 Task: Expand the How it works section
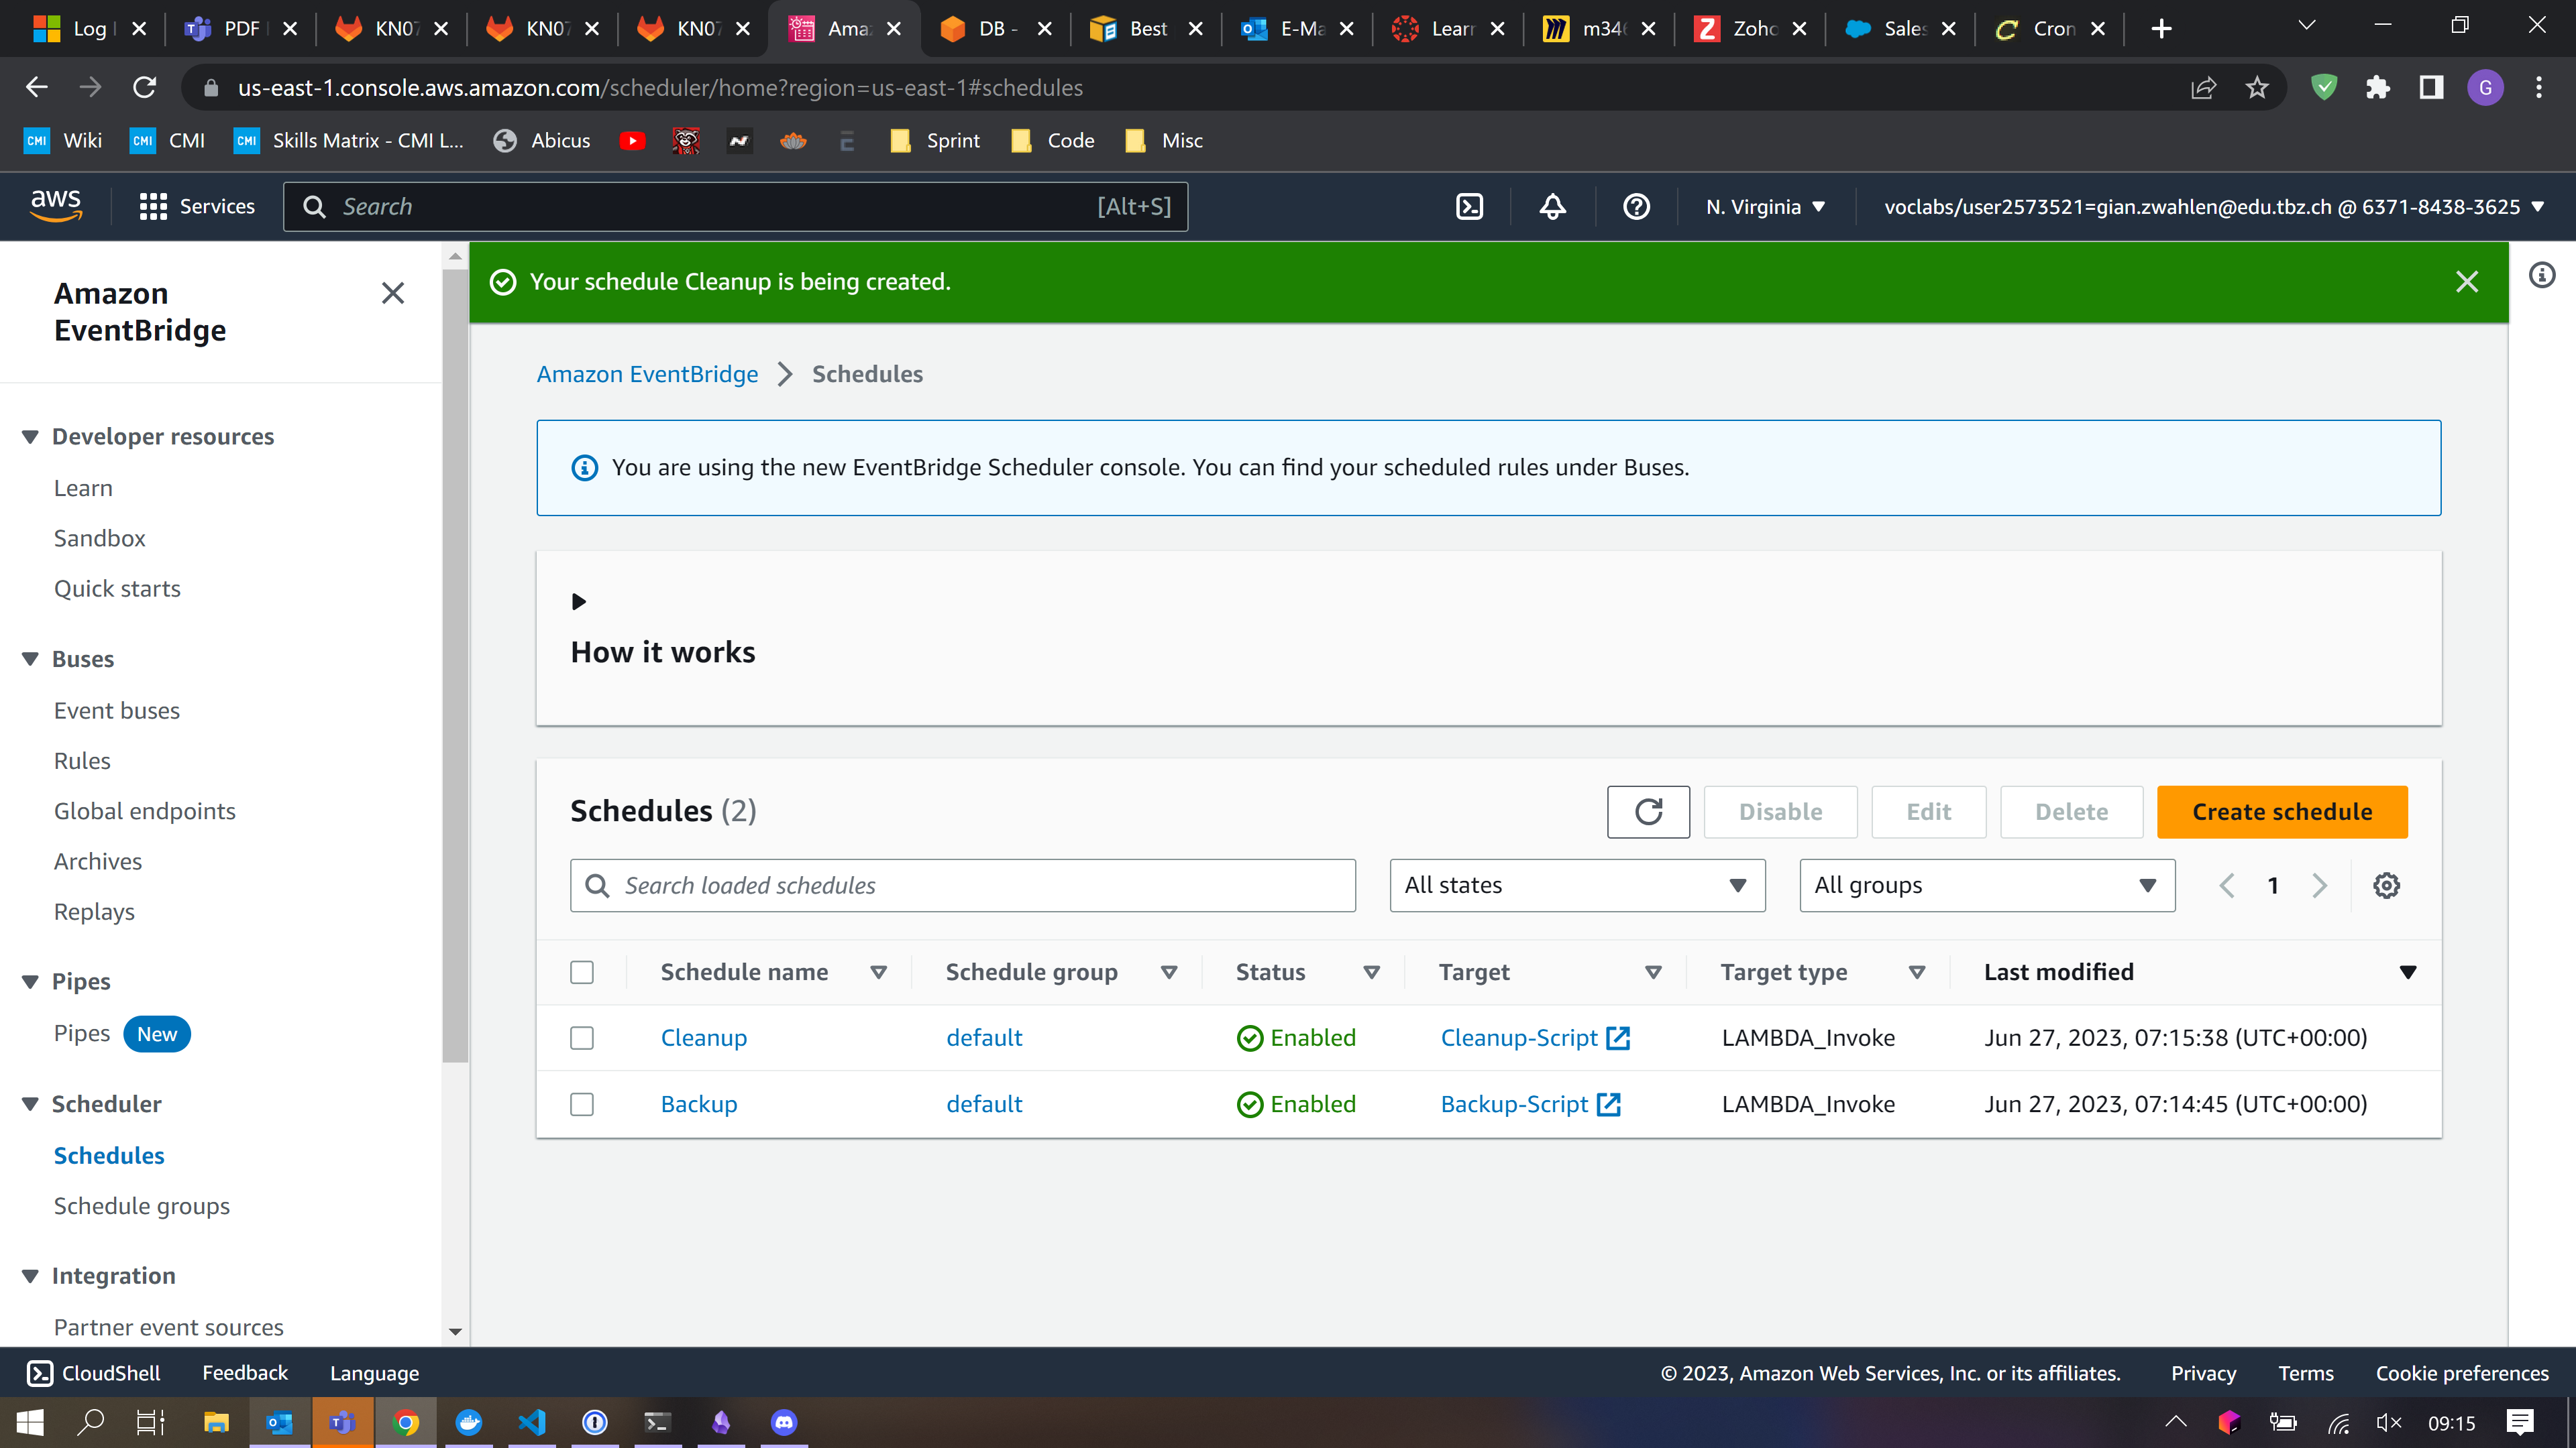coord(578,601)
